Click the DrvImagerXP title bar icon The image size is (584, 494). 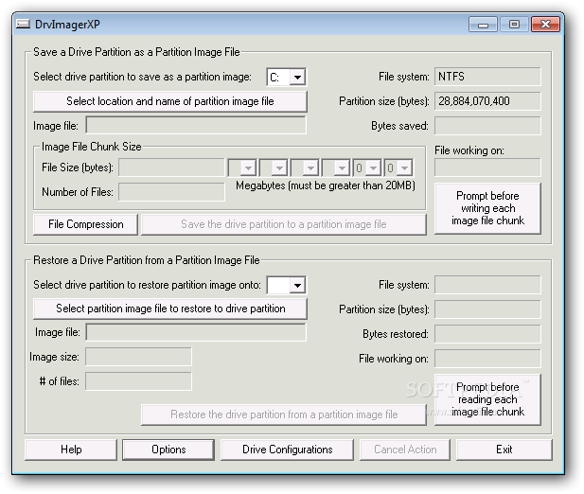tap(23, 25)
